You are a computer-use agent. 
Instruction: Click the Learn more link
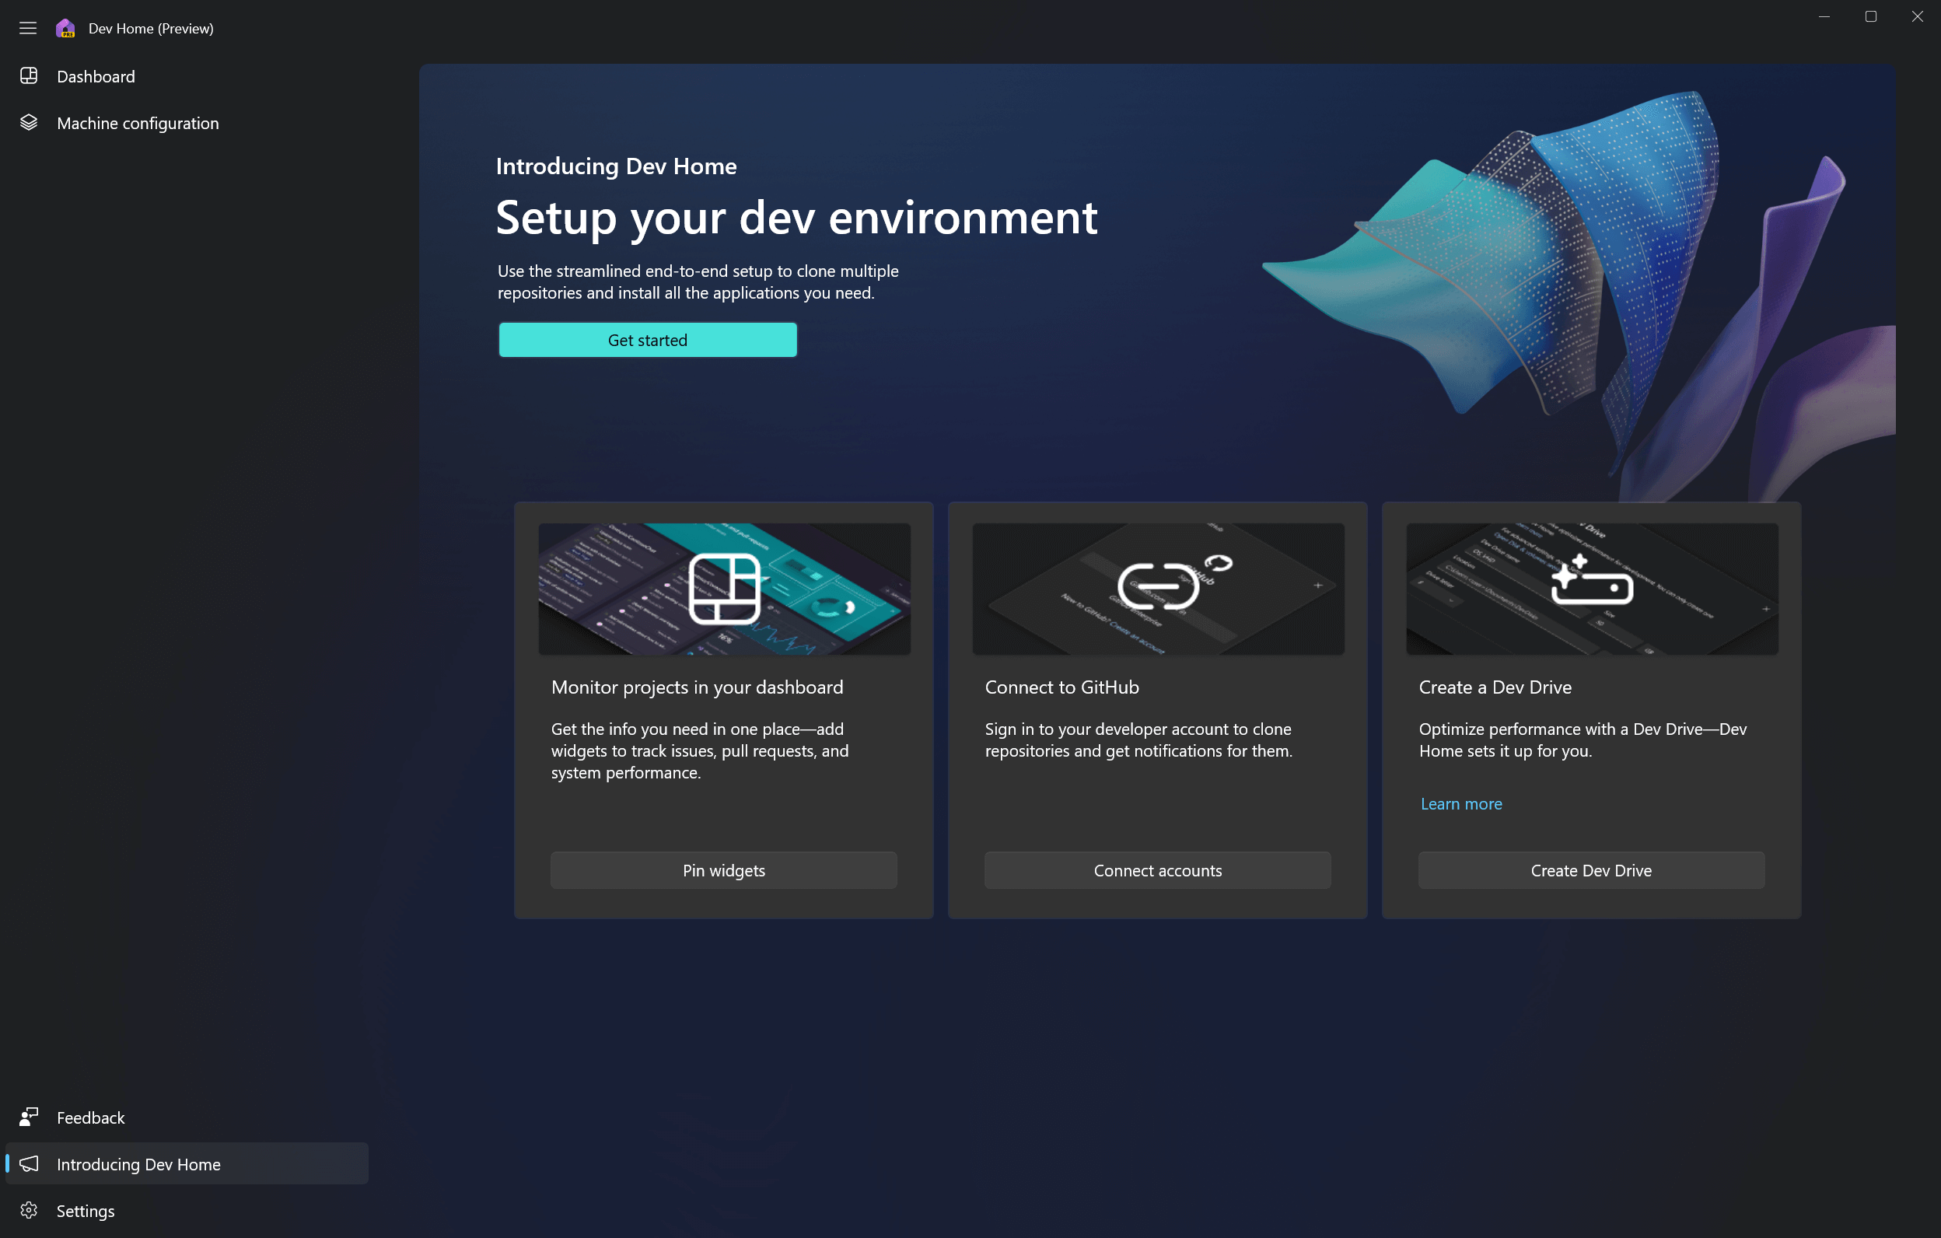[x=1461, y=803]
